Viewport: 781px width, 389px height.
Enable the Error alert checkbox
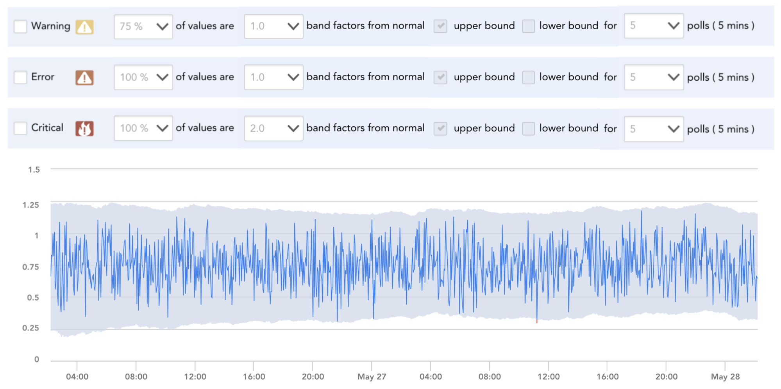click(20, 77)
